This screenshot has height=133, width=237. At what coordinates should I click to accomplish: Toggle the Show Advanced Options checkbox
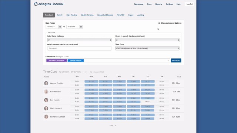pyautogui.click(x=159, y=23)
